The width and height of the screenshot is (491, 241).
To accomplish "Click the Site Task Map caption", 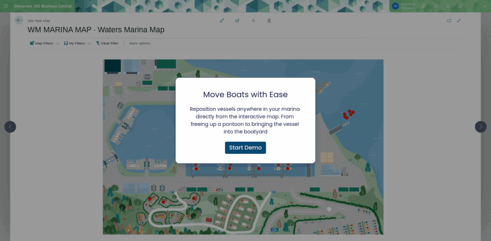I will [38, 21].
